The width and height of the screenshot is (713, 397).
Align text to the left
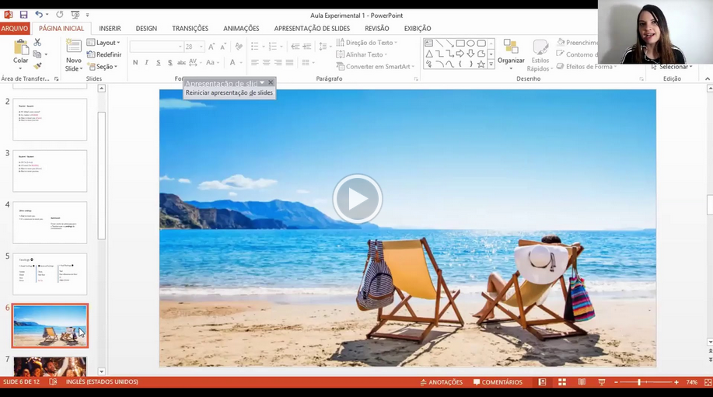pyautogui.click(x=255, y=63)
